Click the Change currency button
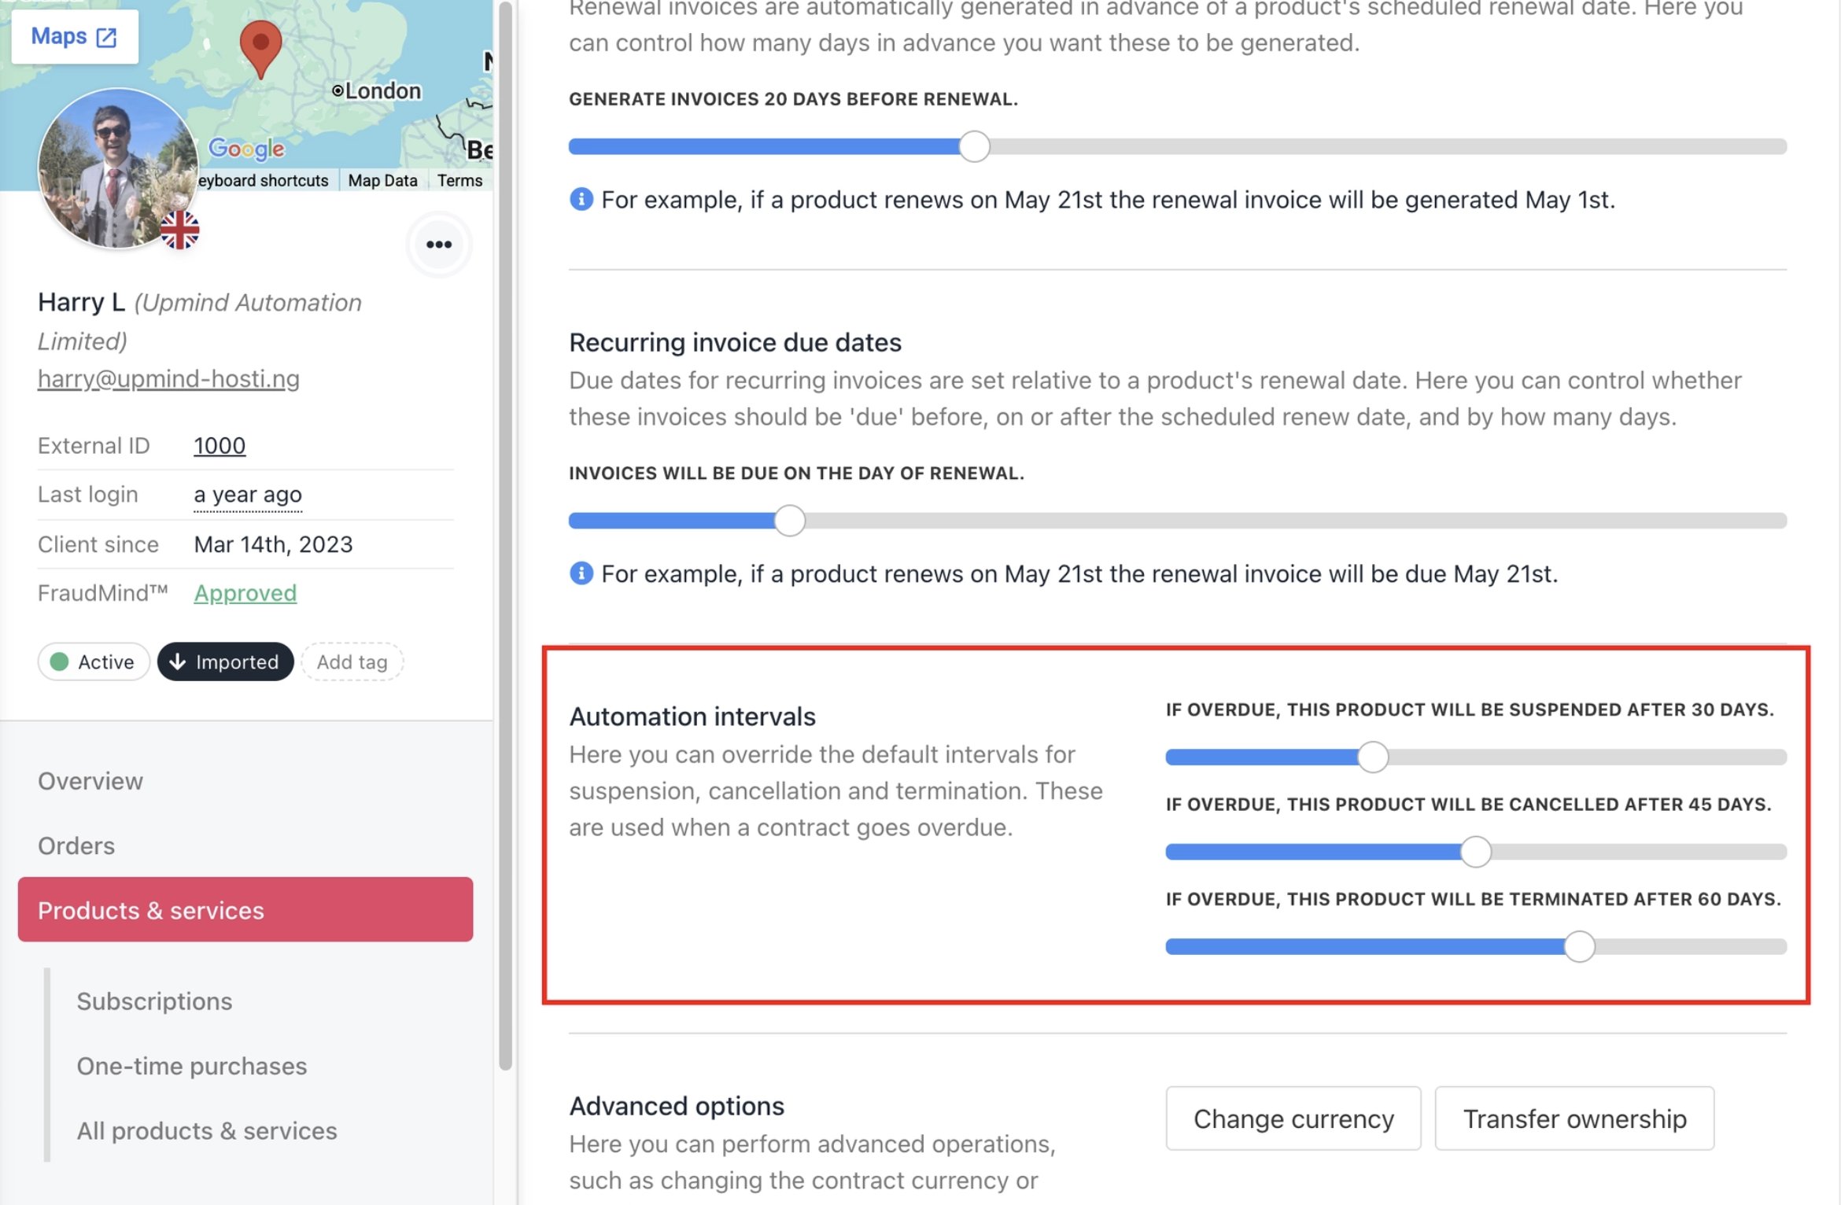The image size is (1841, 1205). click(x=1293, y=1118)
